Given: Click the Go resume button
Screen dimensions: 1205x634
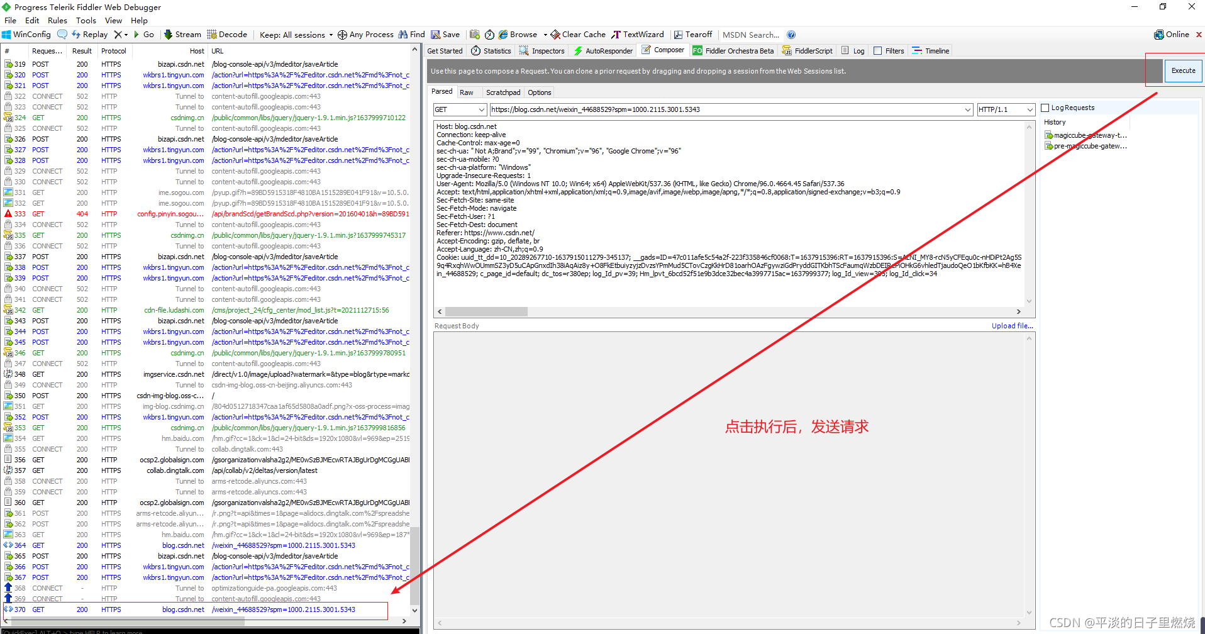Looking at the screenshot, I should click(x=143, y=35).
